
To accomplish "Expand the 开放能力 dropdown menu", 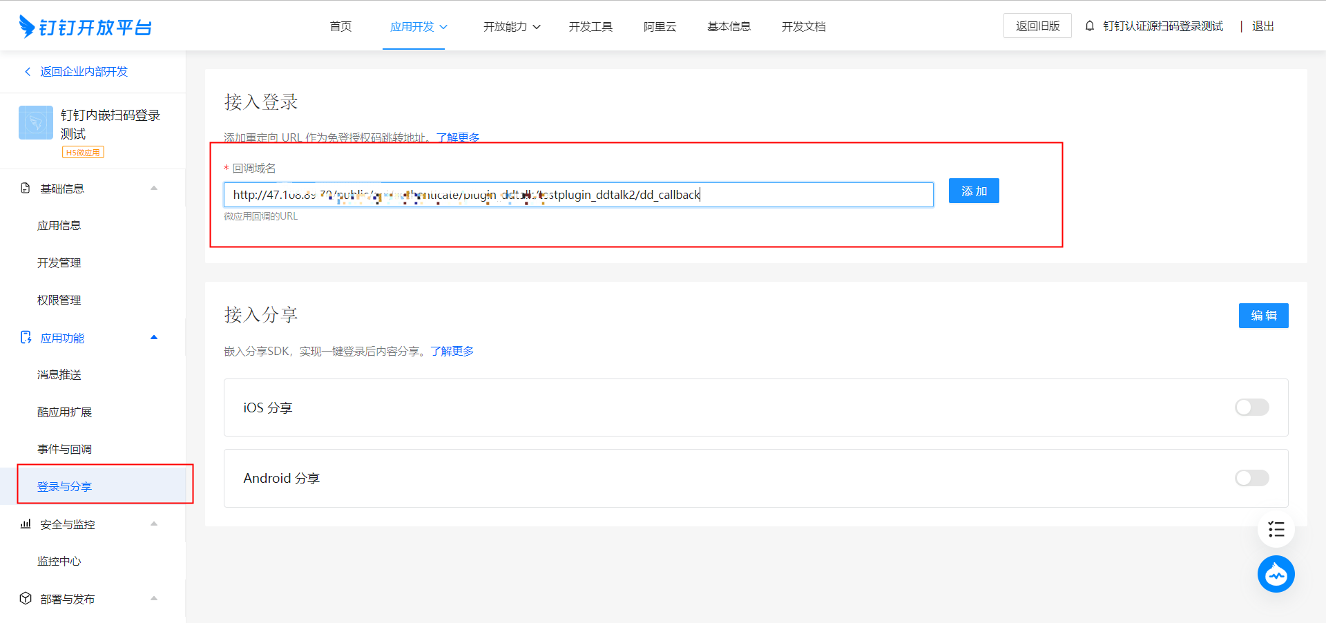I will (x=511, y=26).
